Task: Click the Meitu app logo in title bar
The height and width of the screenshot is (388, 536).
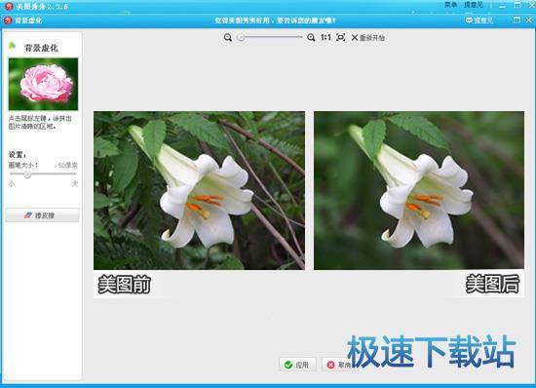Action: [9, 6]
